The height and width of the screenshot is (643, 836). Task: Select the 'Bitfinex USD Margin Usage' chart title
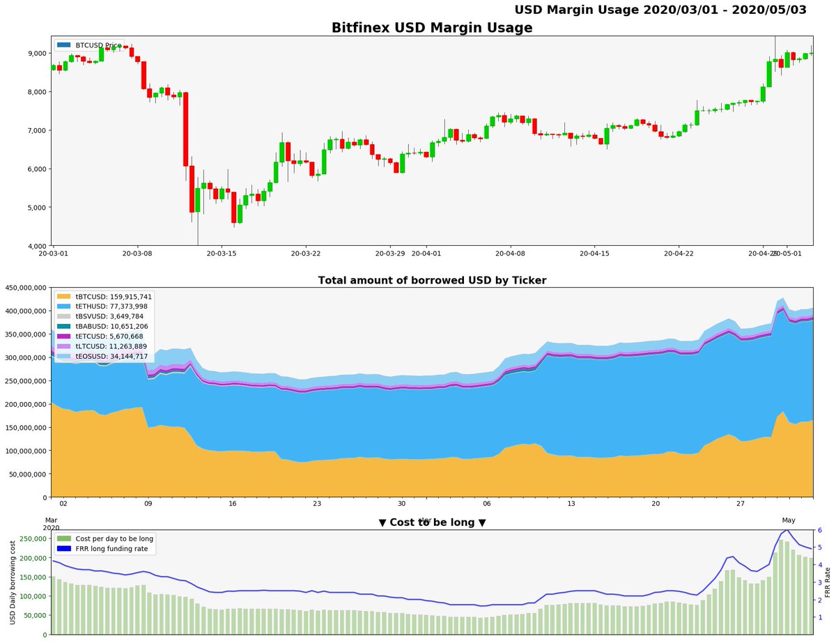[x=432, y=29]
